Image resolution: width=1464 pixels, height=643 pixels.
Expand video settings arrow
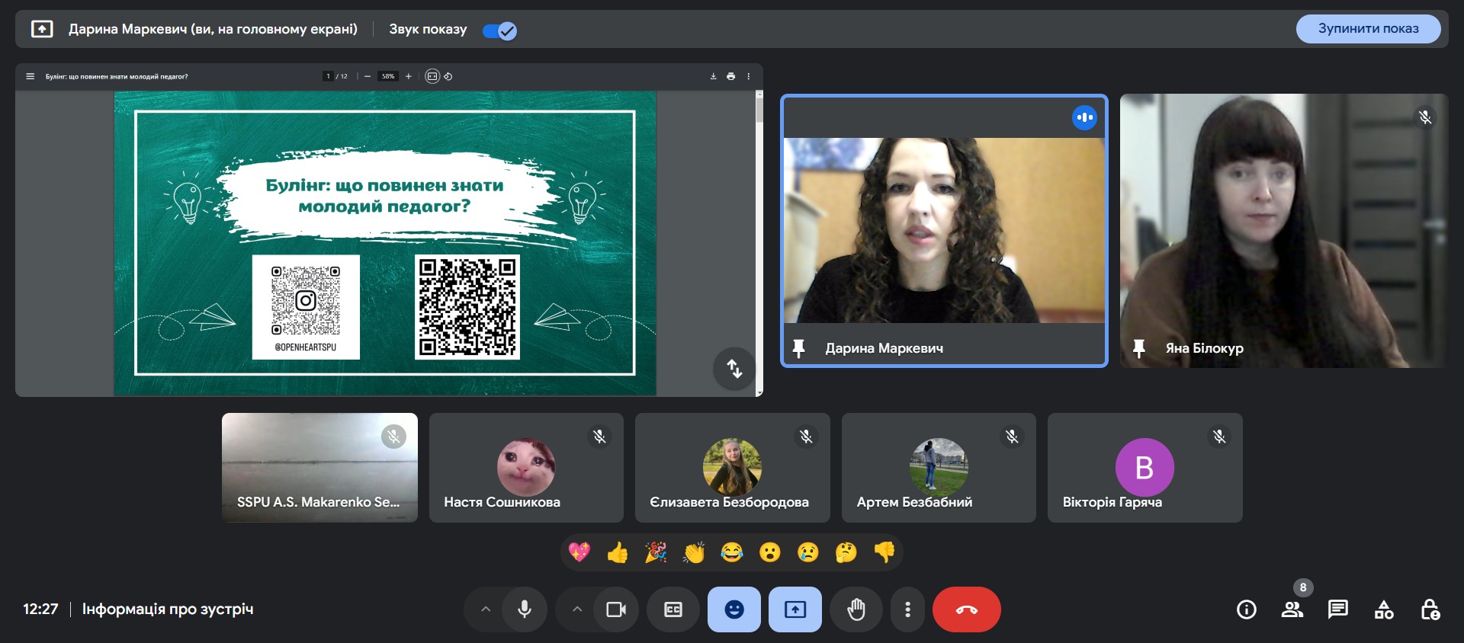pos(577,609)
